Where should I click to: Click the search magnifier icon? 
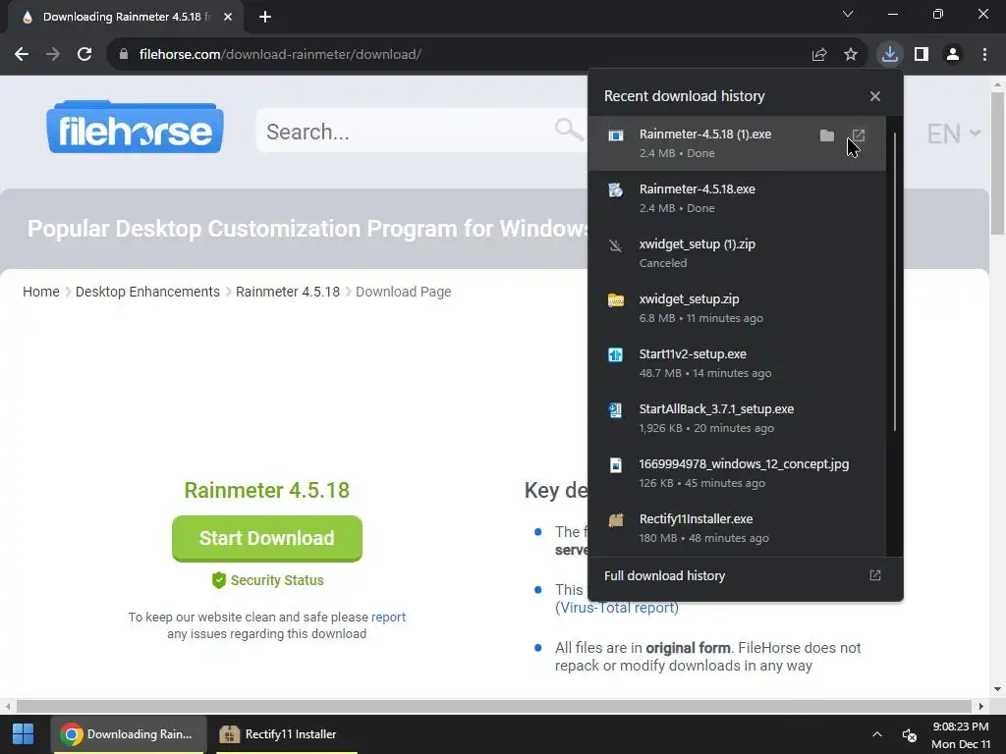569,131
